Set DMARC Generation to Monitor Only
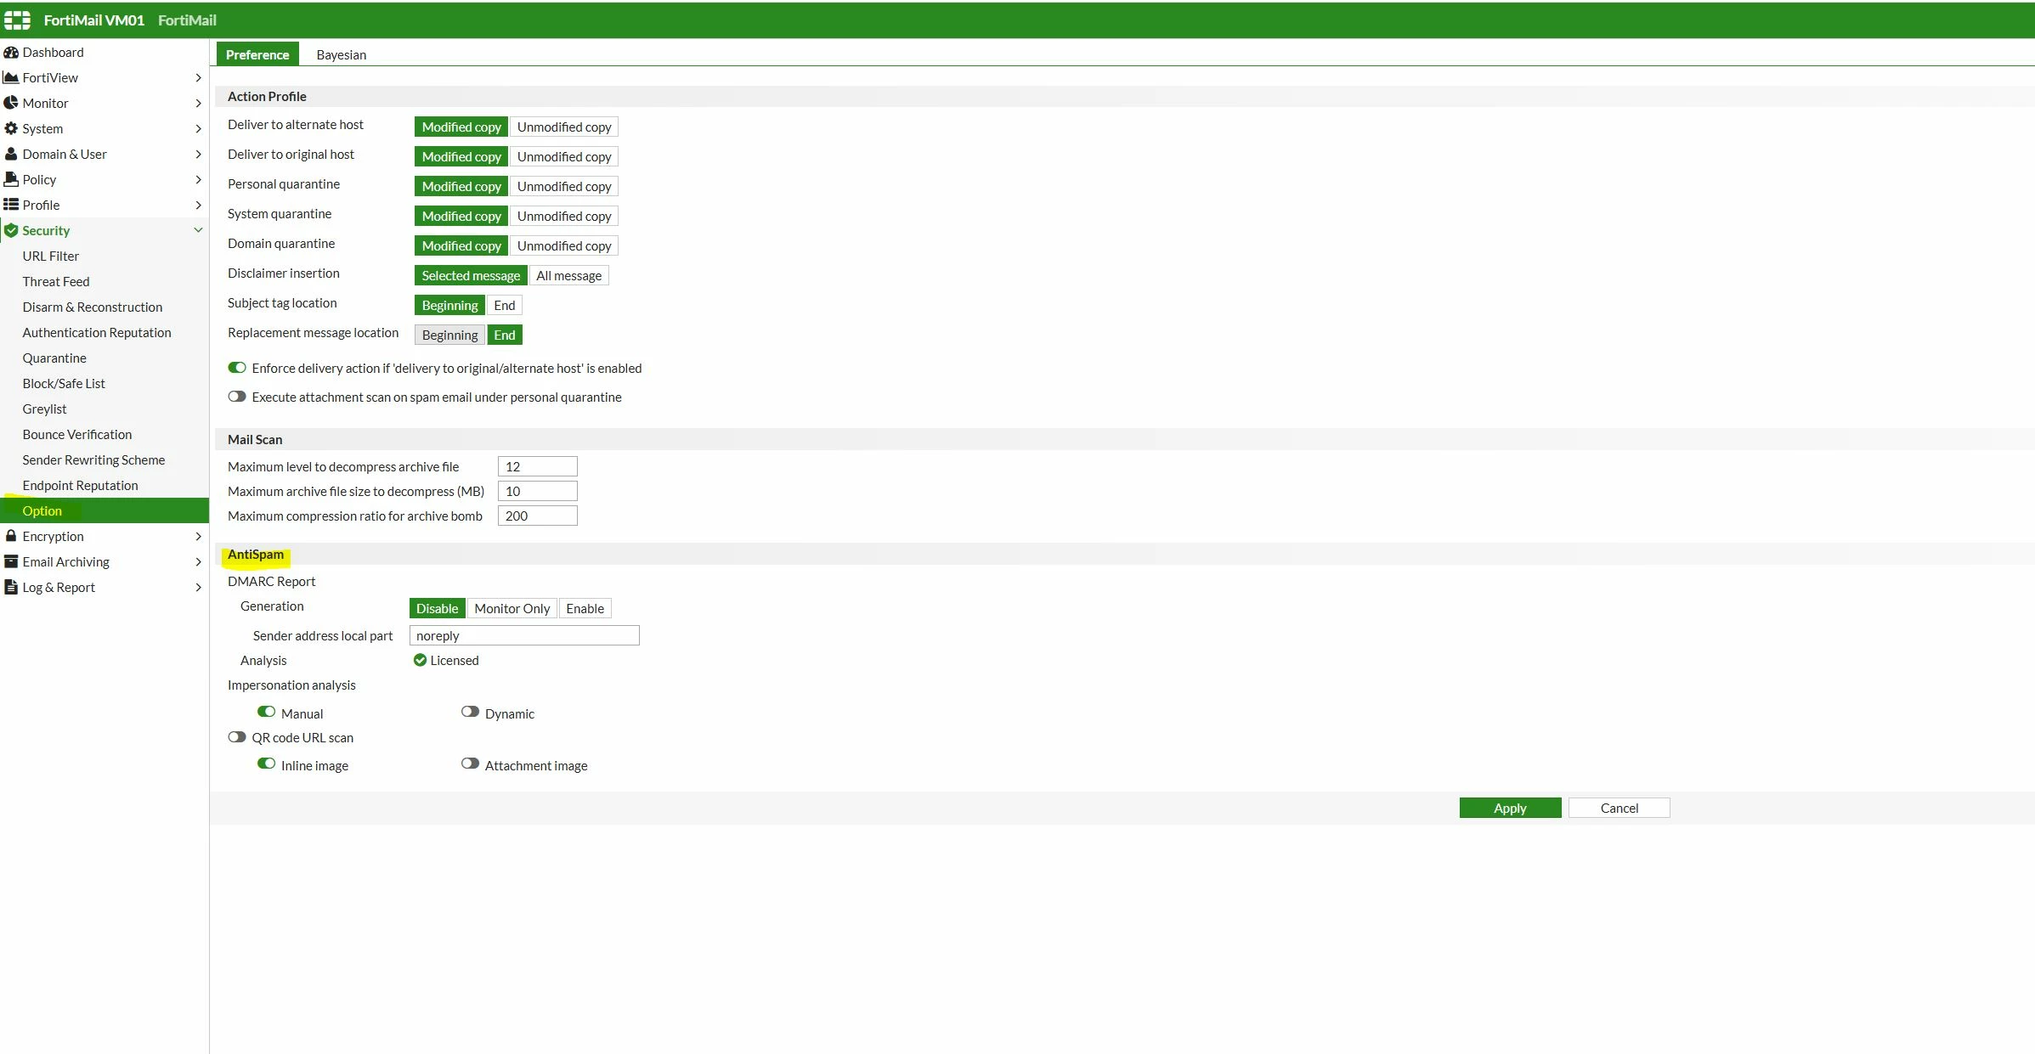This screenshot has width=2035, height=1054. (512, 608)
